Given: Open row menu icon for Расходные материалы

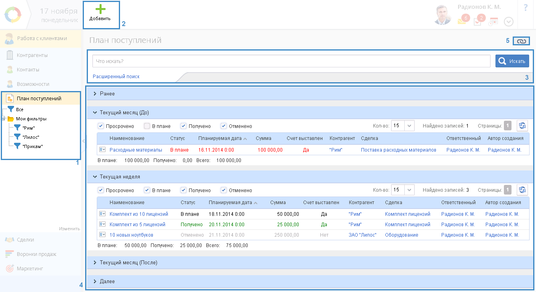Looking at the screenshot, I should [102, 150].
